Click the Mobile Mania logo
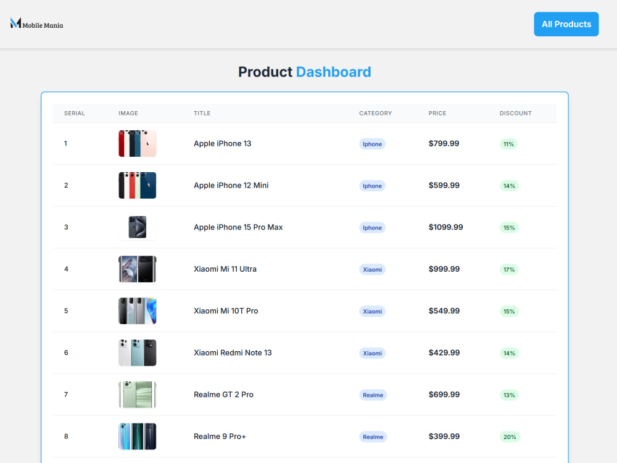617x463 pixels. click(36, 23)
